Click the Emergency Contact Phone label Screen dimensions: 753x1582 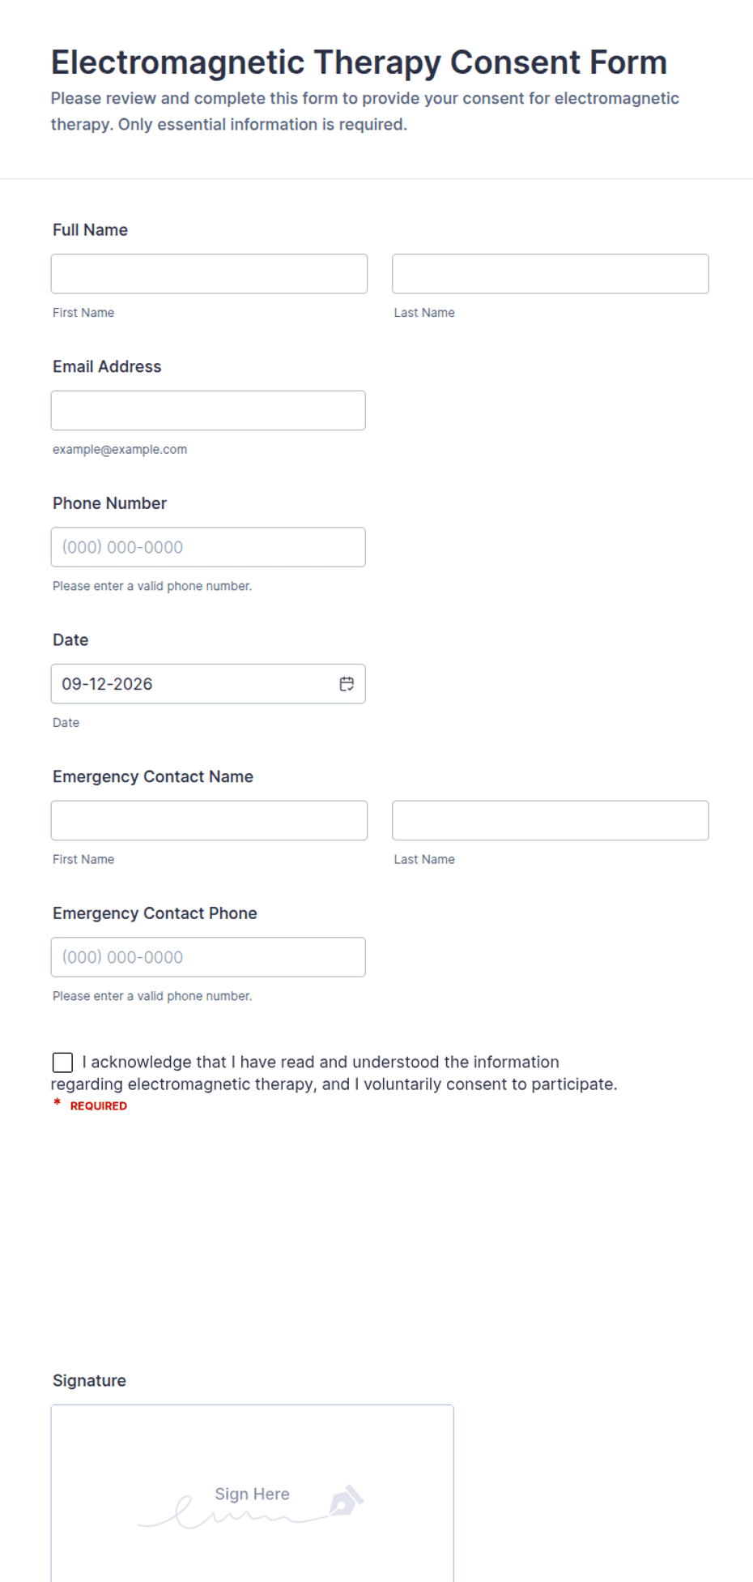tap(155, 913)
